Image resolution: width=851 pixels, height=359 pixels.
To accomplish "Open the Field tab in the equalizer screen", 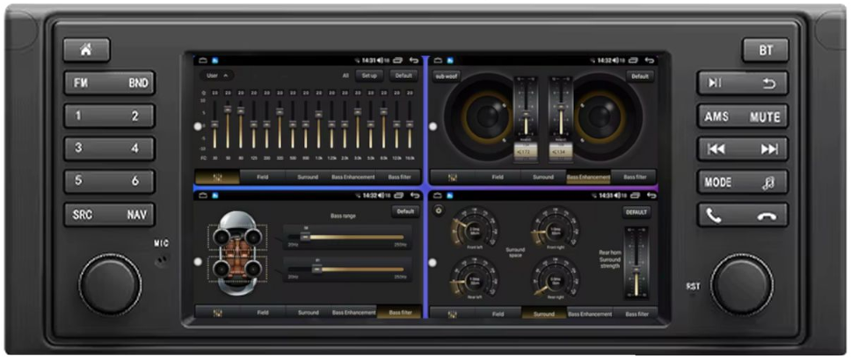I will 262,176.
